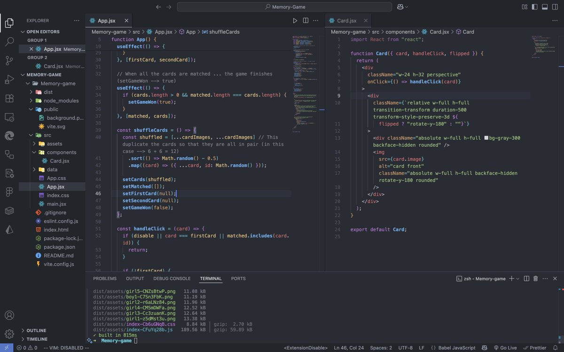Image resolution: width=564 pixels, height=352 pixels.
Task: Collapse the MEMORY-GAME workspace section
Action: click(44, 75)
